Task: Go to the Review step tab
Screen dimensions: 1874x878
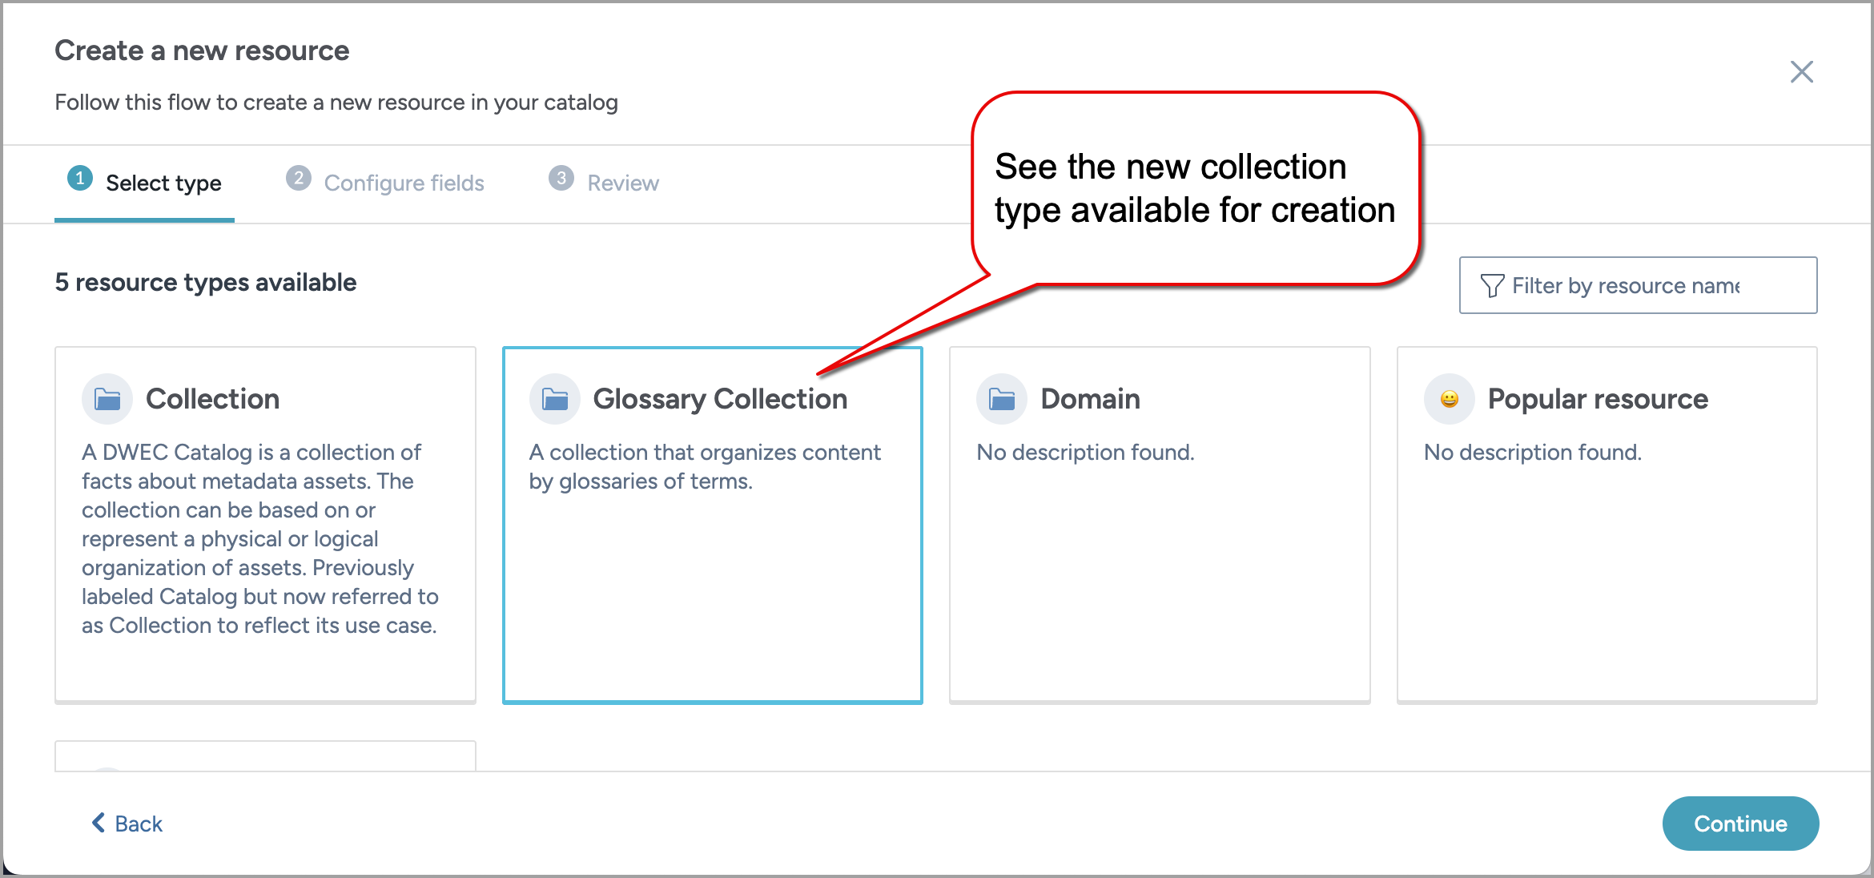Action: click(604, 183)
